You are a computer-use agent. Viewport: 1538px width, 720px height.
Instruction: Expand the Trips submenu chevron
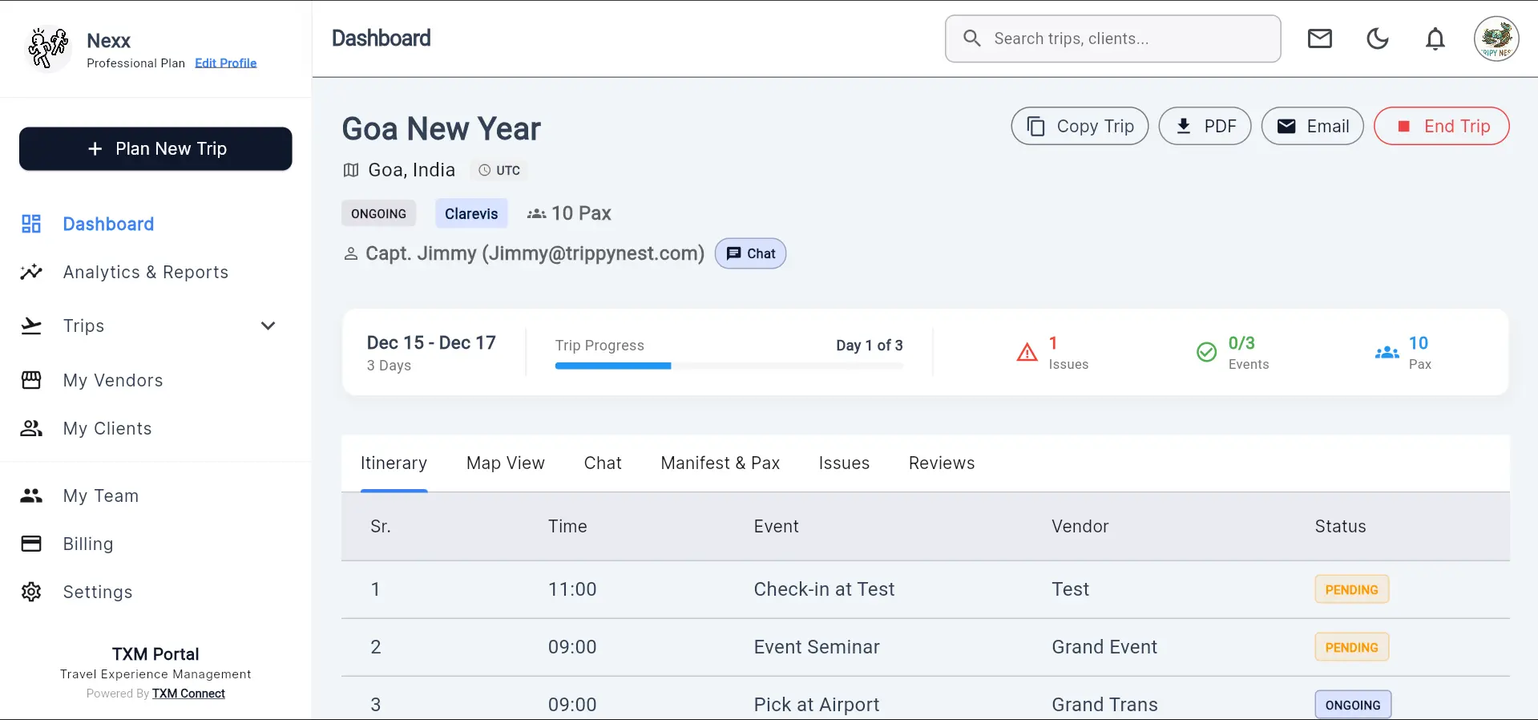[268, 326]
